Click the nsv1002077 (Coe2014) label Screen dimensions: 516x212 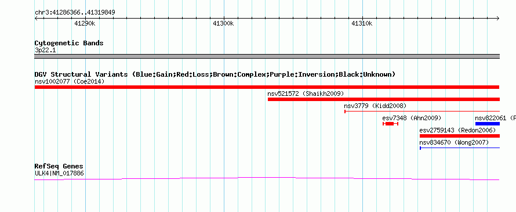(70, 81)
